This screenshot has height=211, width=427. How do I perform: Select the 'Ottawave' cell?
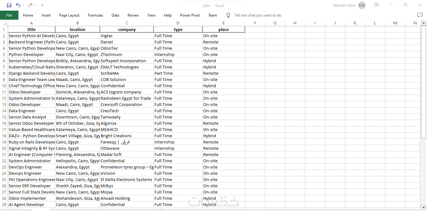127,148
